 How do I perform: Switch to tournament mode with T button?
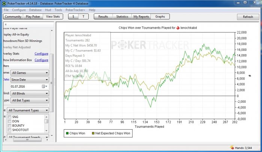pyautogui.click(x=83, y=16)
